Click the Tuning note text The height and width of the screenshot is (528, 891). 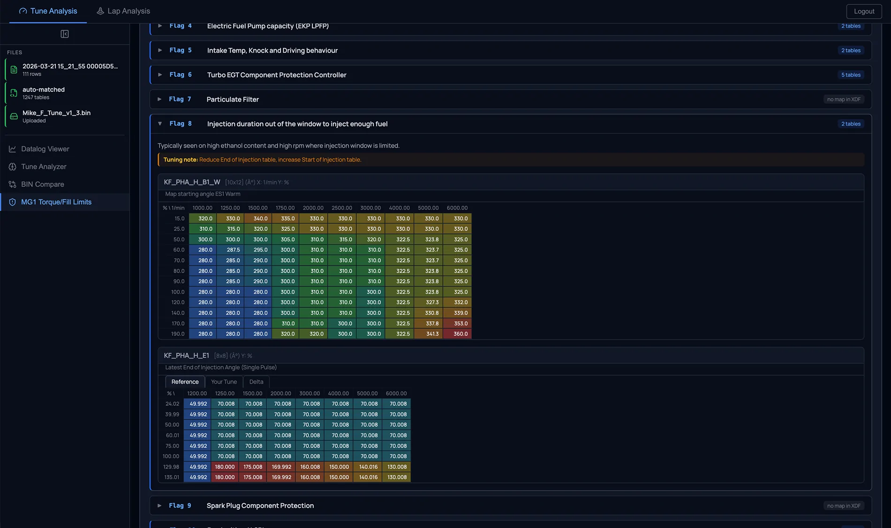(x=262, y=160)
